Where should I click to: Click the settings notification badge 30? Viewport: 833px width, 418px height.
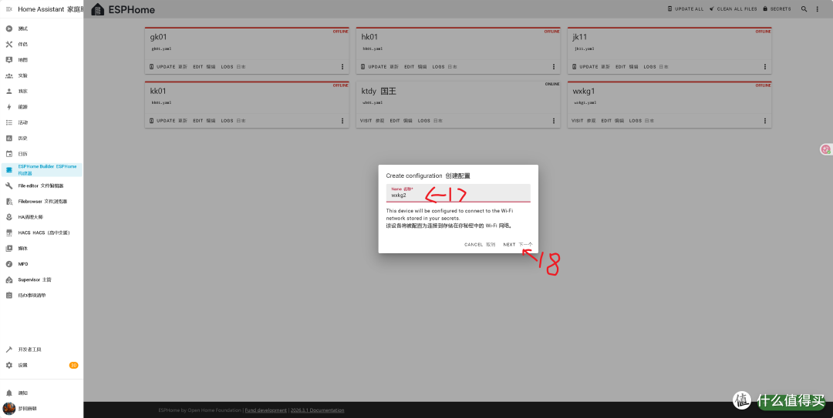pos(73,365)
